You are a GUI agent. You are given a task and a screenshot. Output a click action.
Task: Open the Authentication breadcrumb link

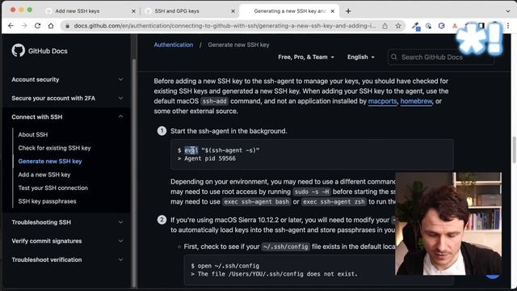coord(174,44)
